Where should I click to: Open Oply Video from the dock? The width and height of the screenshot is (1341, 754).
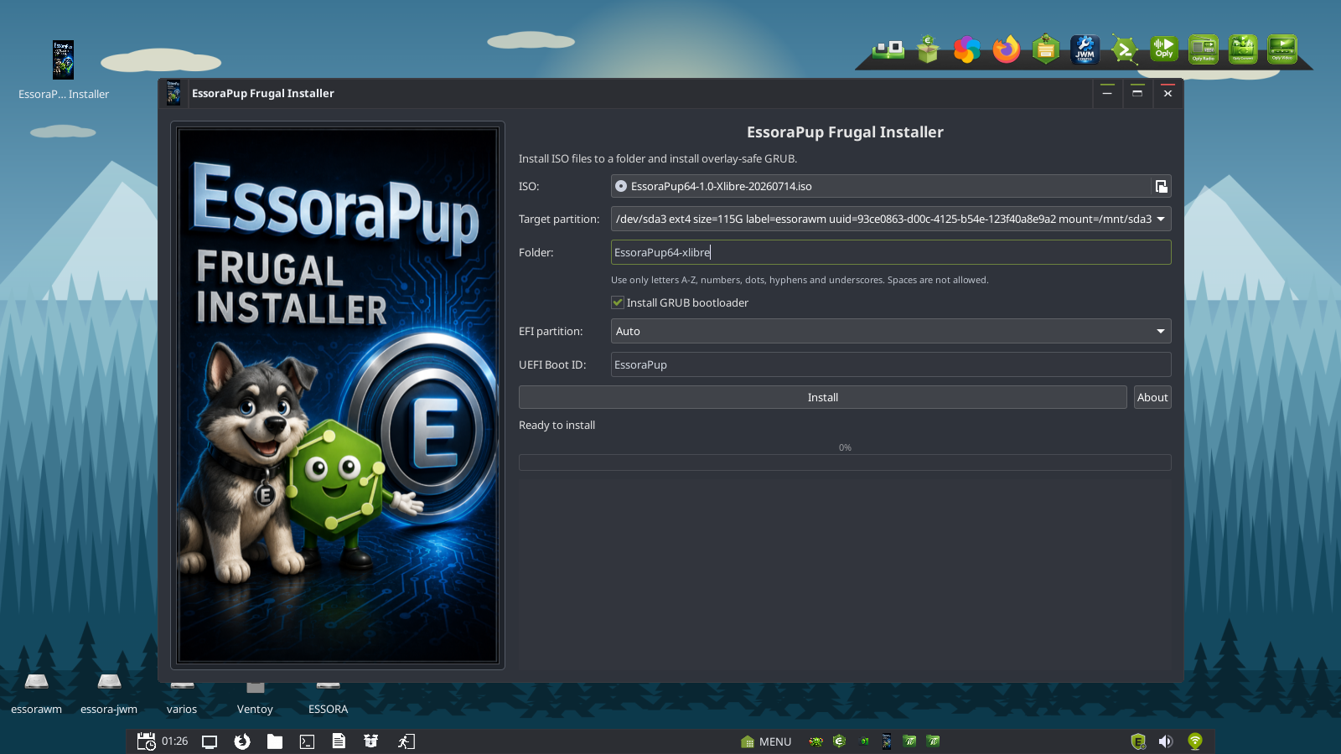(1282, 49)
